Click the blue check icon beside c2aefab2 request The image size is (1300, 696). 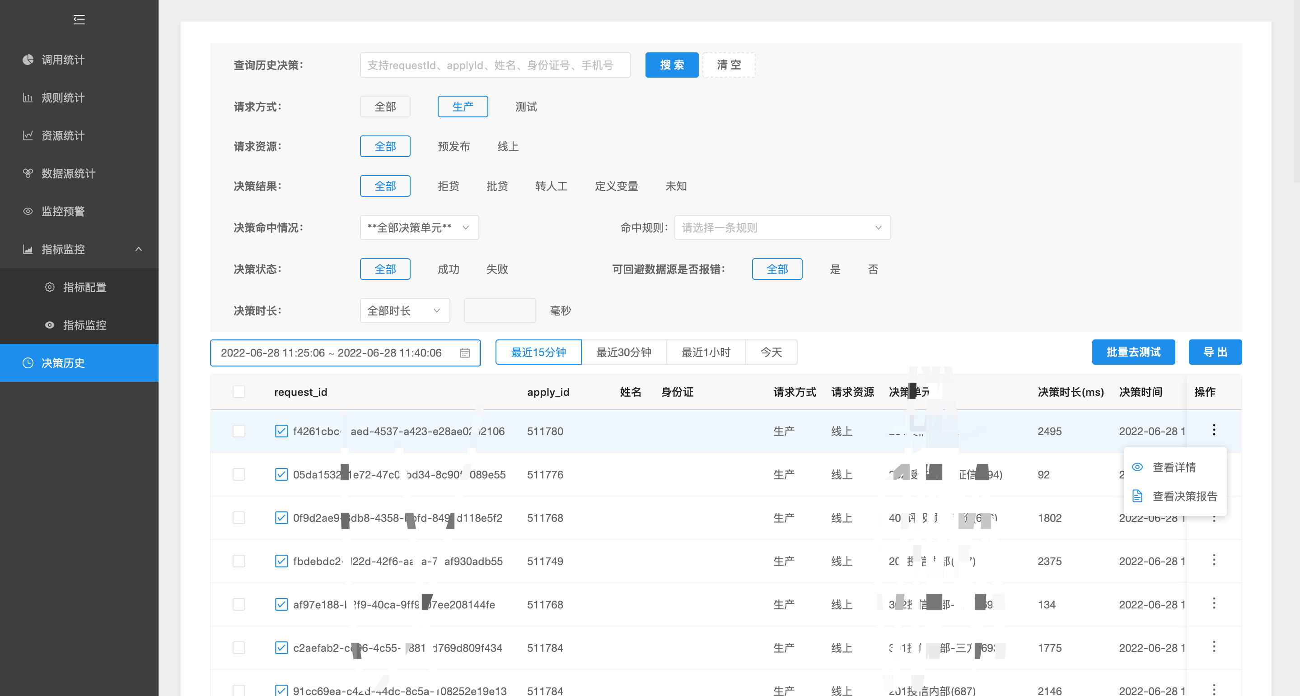click(x=281, y=648)
